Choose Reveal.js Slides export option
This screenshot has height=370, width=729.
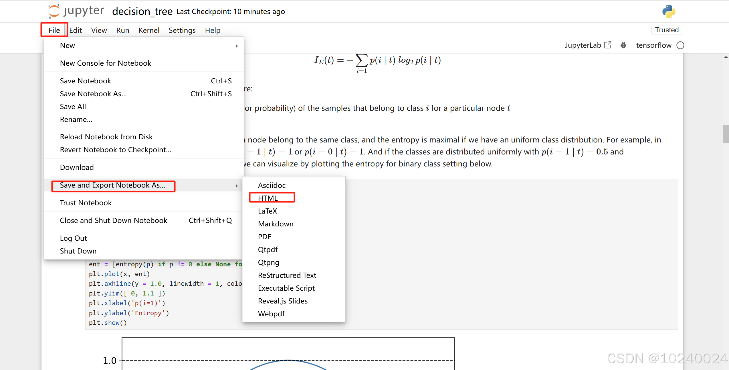click(283, 301)
